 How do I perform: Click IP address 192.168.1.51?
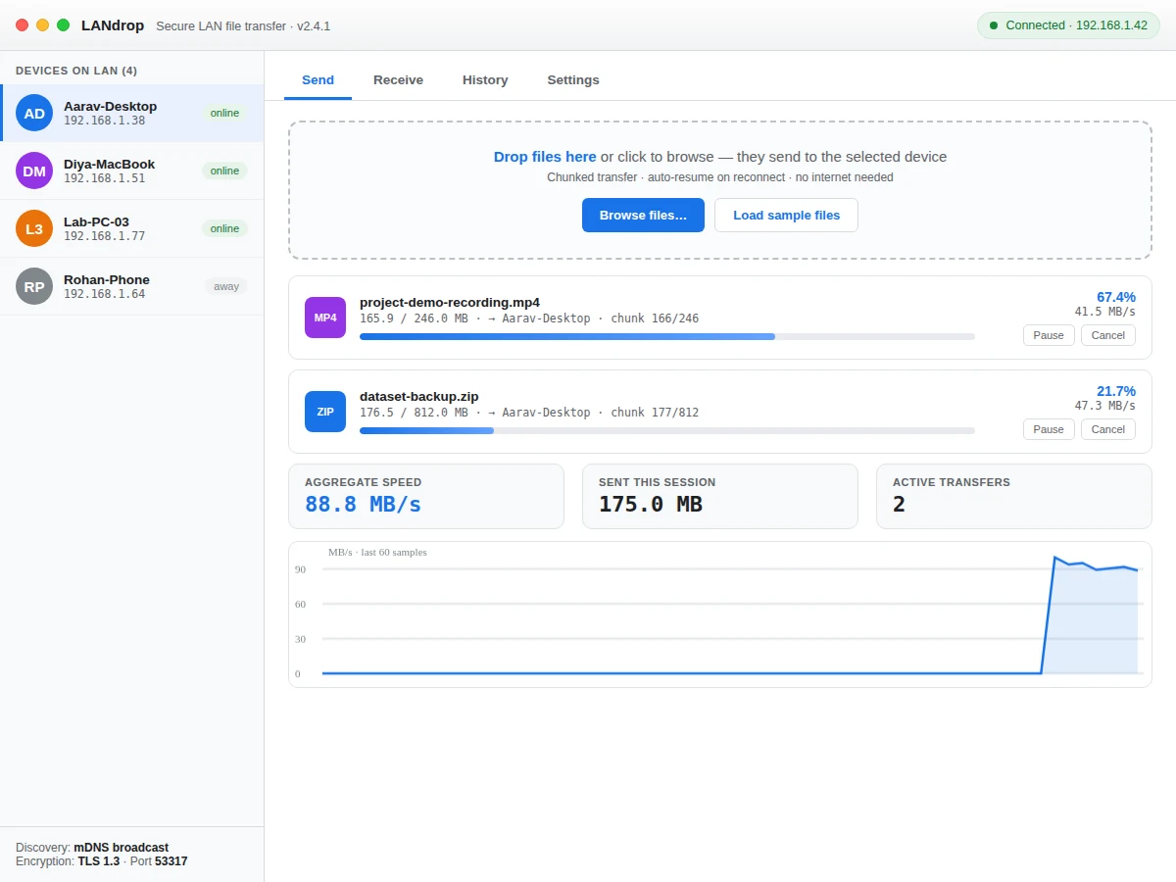tap(104, 178)
